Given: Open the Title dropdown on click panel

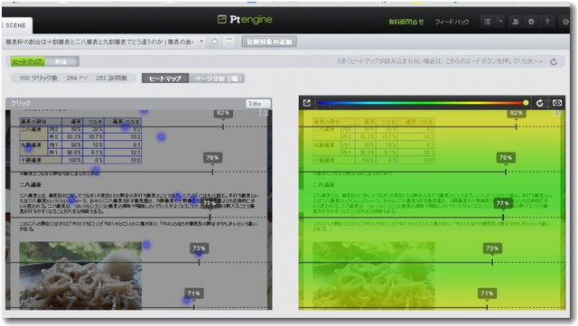Looking at the screenshot, I should 258,104.
